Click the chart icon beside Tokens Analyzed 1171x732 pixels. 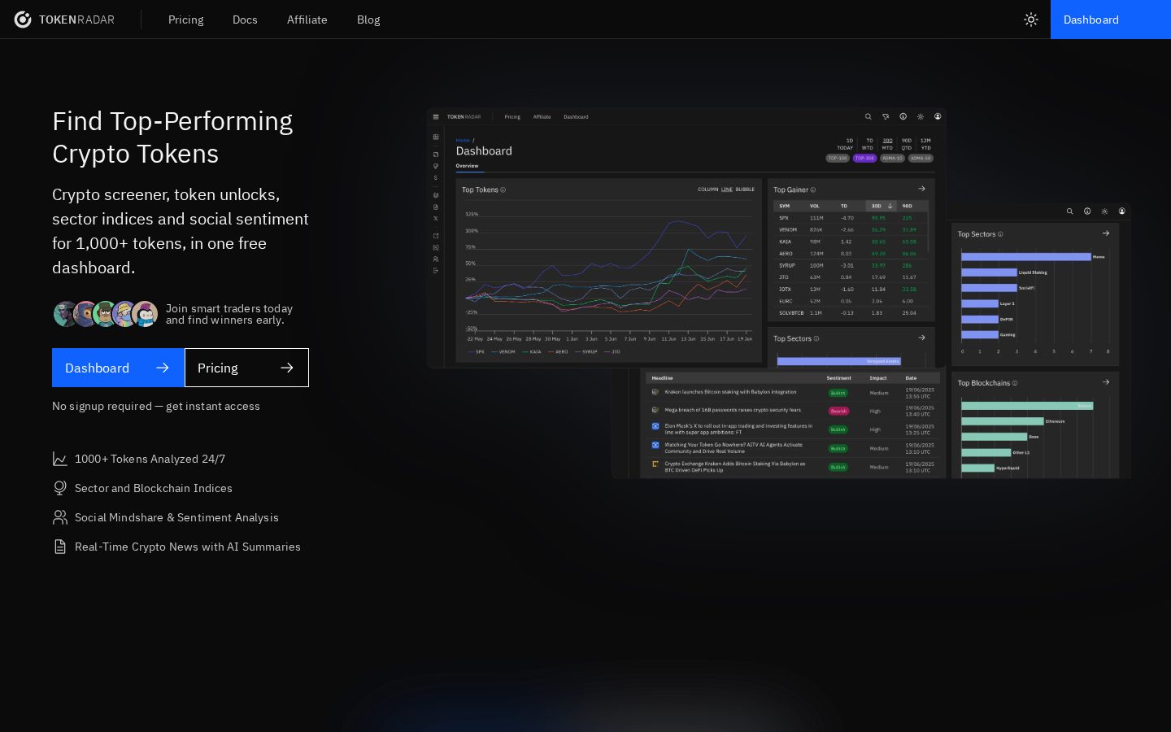tap(60, 459)
